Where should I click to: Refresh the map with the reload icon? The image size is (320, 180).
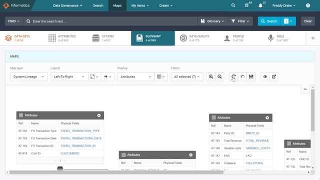233,76
